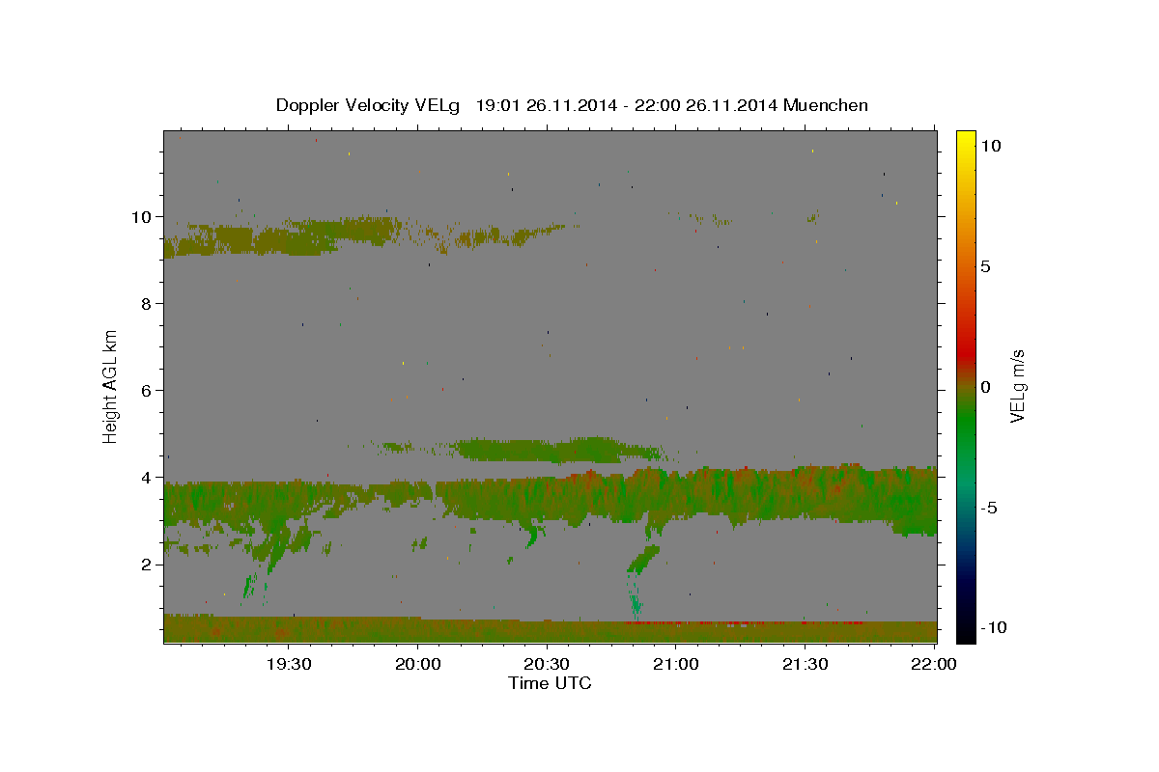1159x772 pixels.
Task: Click the 20:00 time tick label
Action: pyautogui.click(x=418, y=665)
